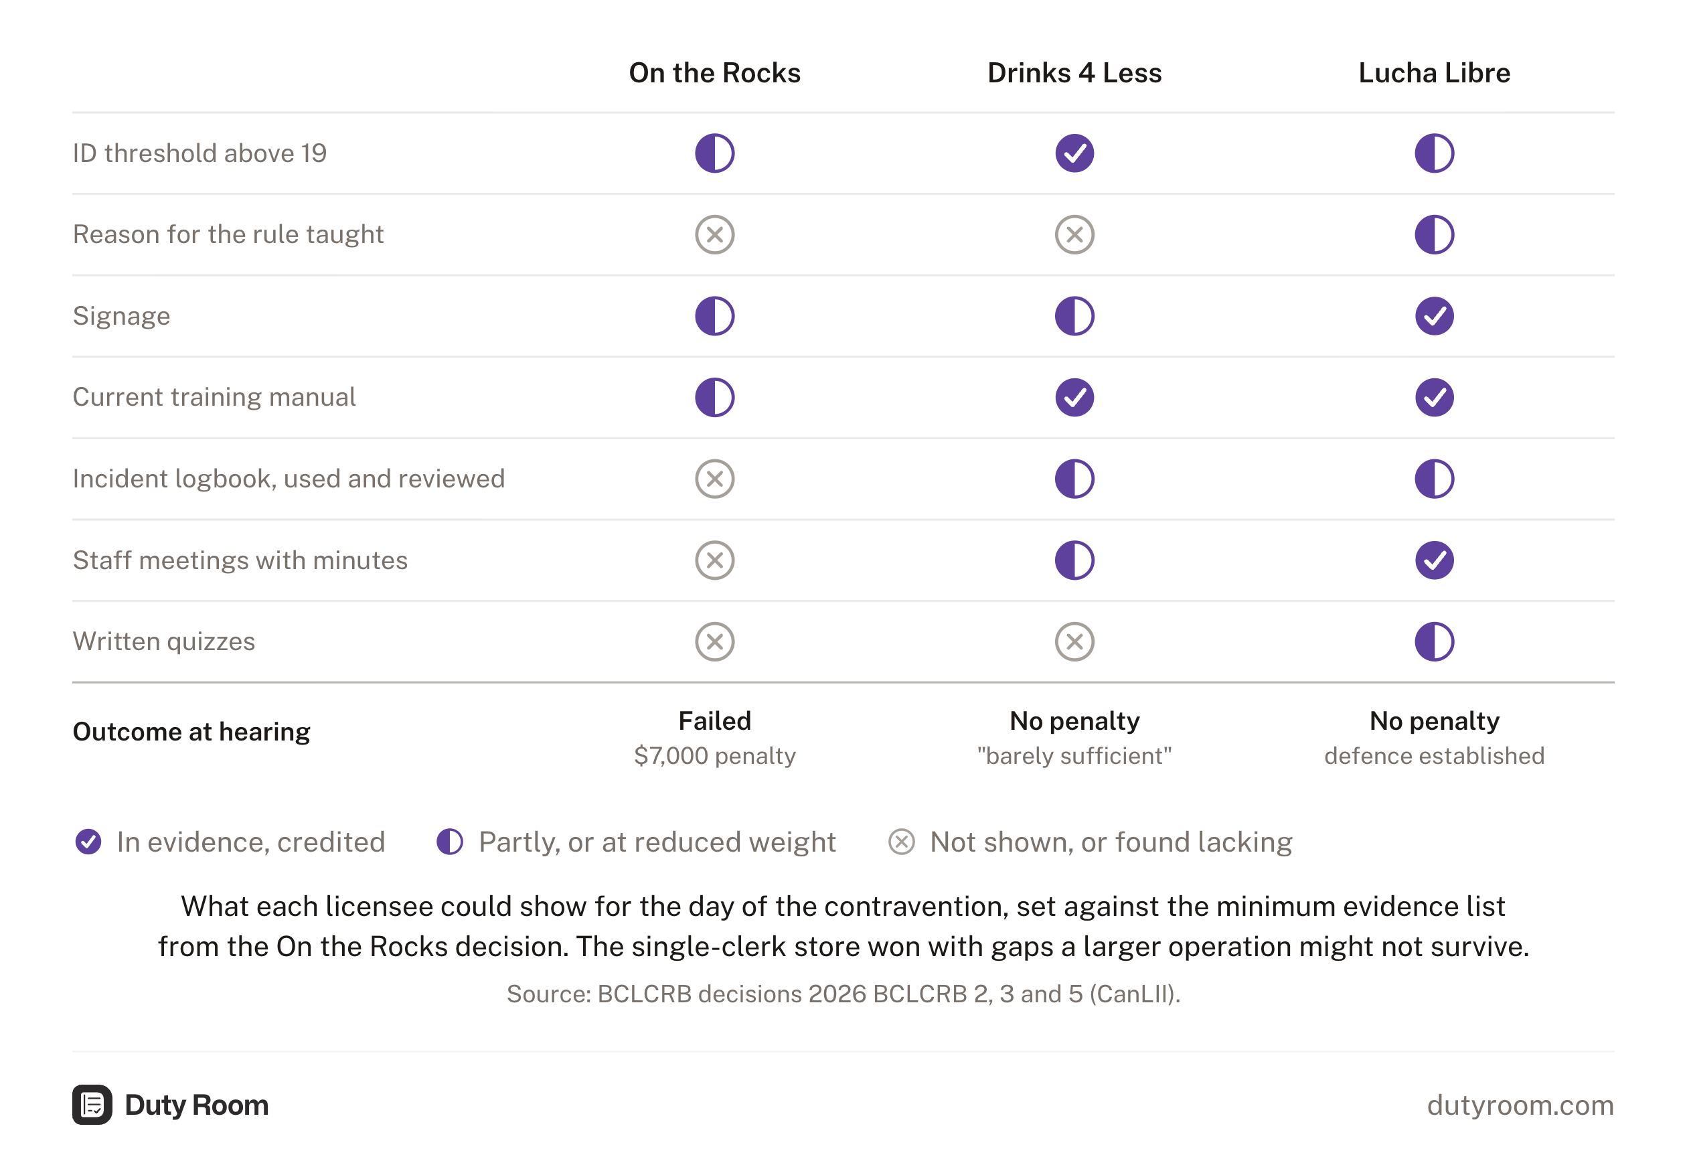Click Drinks 4 Less ID threshold checkmark icon
This screenshot has width=1687, height=1165.
(x=1074, y=153)
